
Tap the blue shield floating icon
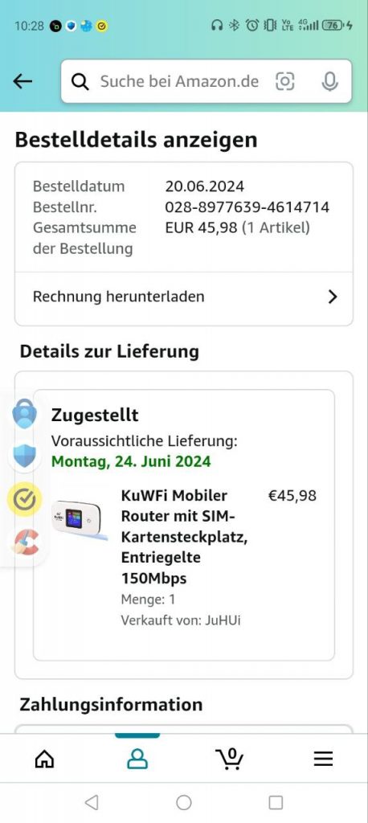point(25,456)
